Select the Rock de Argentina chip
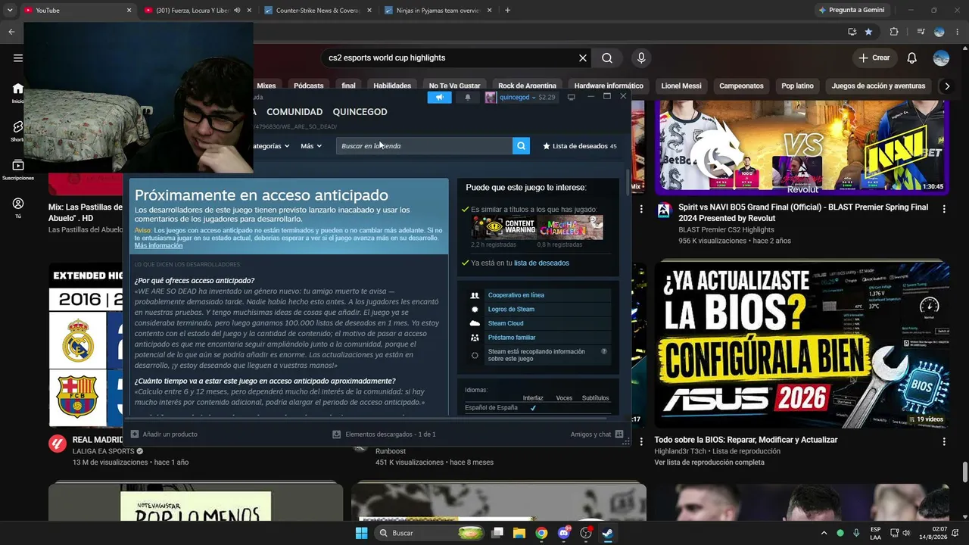 pyautogui.click(x=527, y=86)
